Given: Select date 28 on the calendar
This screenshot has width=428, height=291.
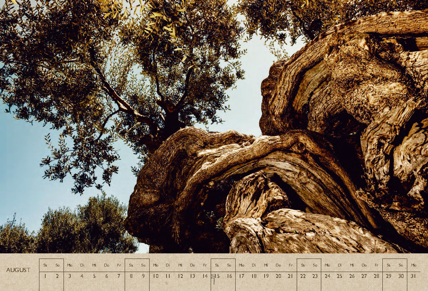Looking at the screenshot, I should (x=377, y=276).
